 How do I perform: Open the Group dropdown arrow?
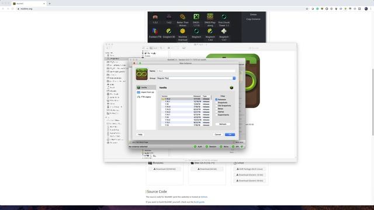point(234,78)
